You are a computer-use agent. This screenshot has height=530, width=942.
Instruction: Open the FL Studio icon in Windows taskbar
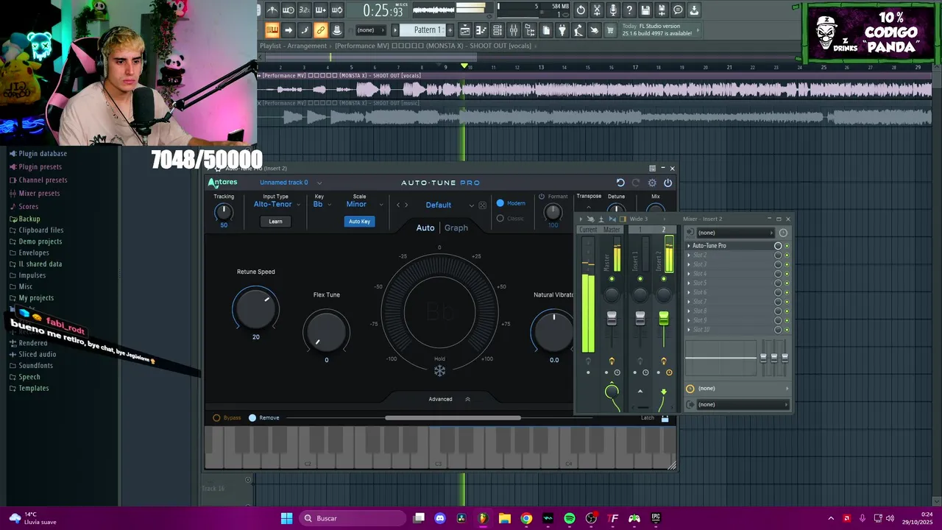pos(483,518)
